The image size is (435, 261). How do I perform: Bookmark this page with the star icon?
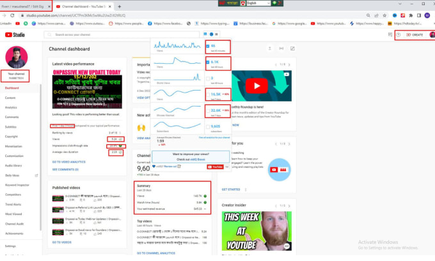point(384,15)
